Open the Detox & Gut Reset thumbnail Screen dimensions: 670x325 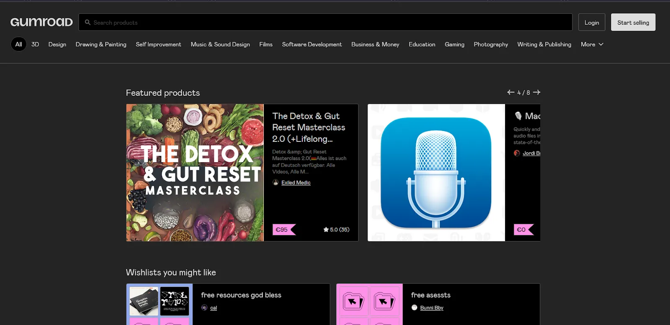tap(195, 173)
